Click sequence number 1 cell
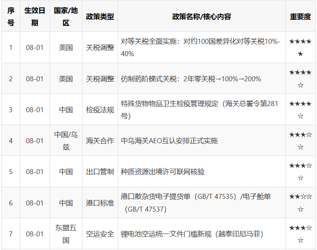The height and width of the screenshot is (250, 317). (11, 47)
